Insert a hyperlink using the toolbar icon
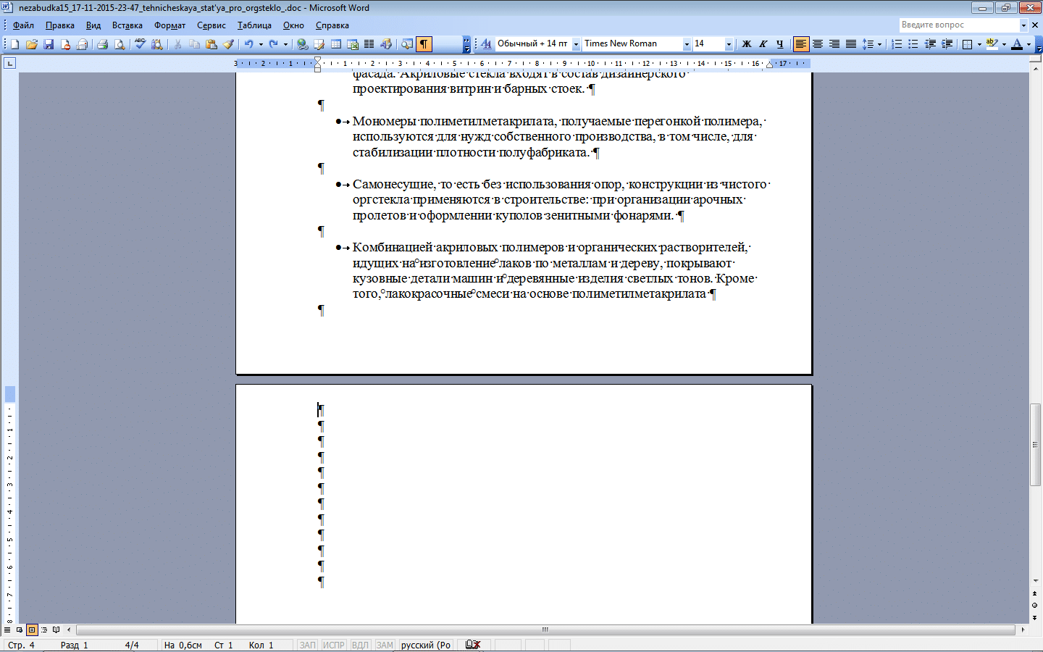 pos(303,44)
